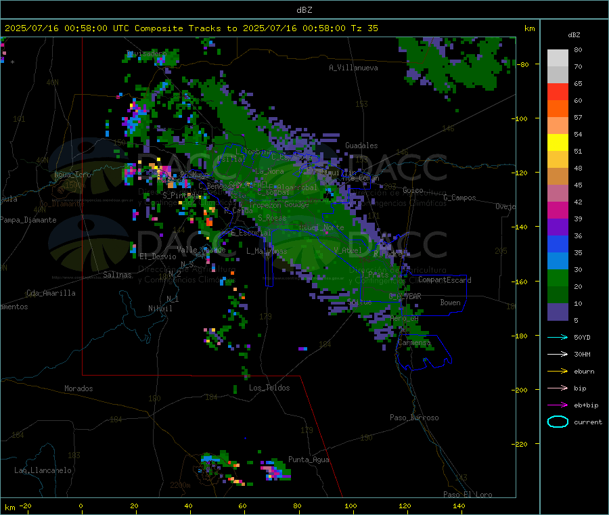Click the timestamp header text
Screen dimensions: 609x515
(191, 28)
